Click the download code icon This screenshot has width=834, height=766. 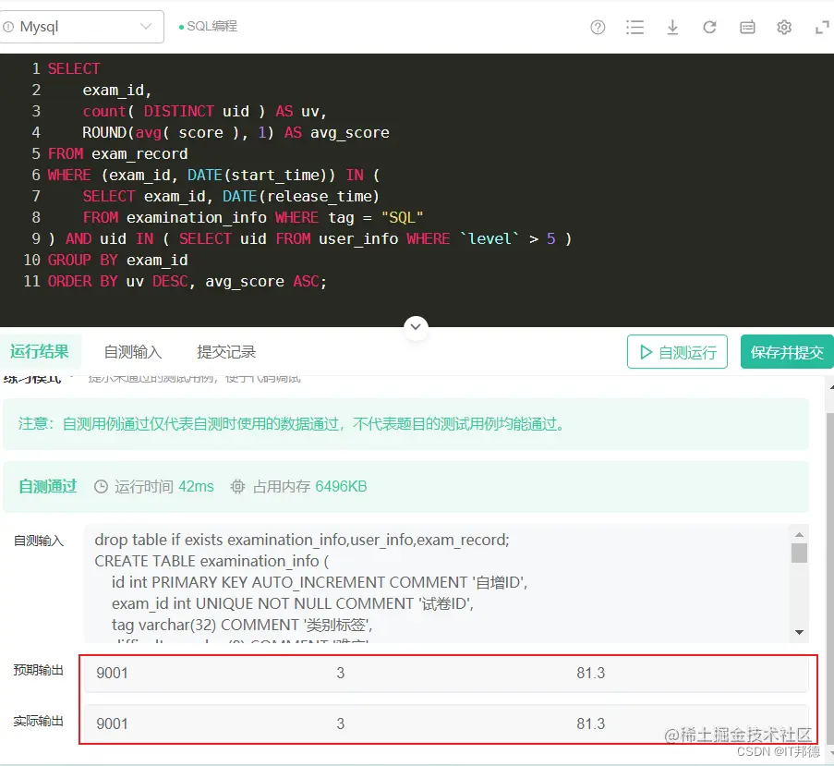[x=672, y=27]
